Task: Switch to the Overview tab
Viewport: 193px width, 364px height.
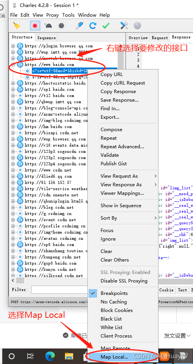Action: (x=138, y=38)
